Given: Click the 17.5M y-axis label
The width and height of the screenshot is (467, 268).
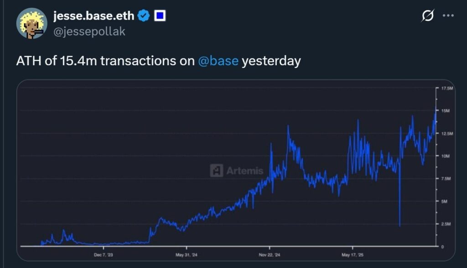Looking at the screenshot, I should 446,88.
